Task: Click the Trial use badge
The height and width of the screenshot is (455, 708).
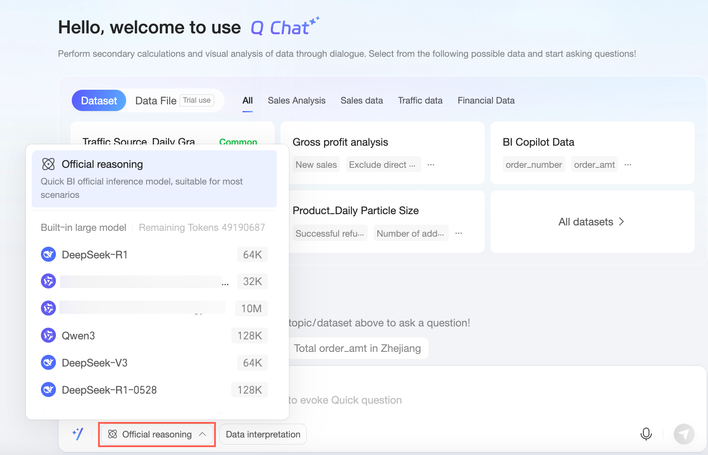Action: point(197,100)
